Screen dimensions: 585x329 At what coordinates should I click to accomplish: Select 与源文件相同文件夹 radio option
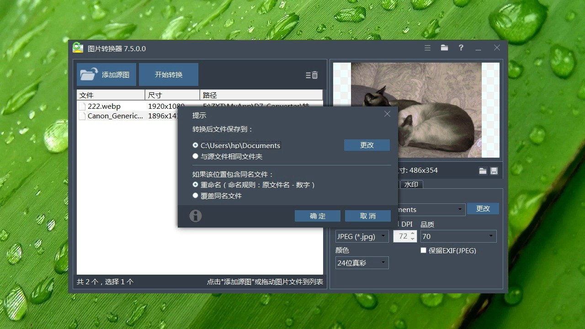pyautogui.click(x=196, y=156)
